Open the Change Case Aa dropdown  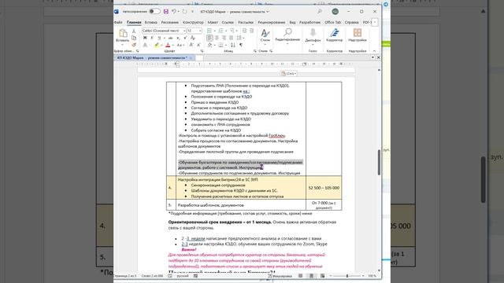pyautogui.click(x=180, y=46)
